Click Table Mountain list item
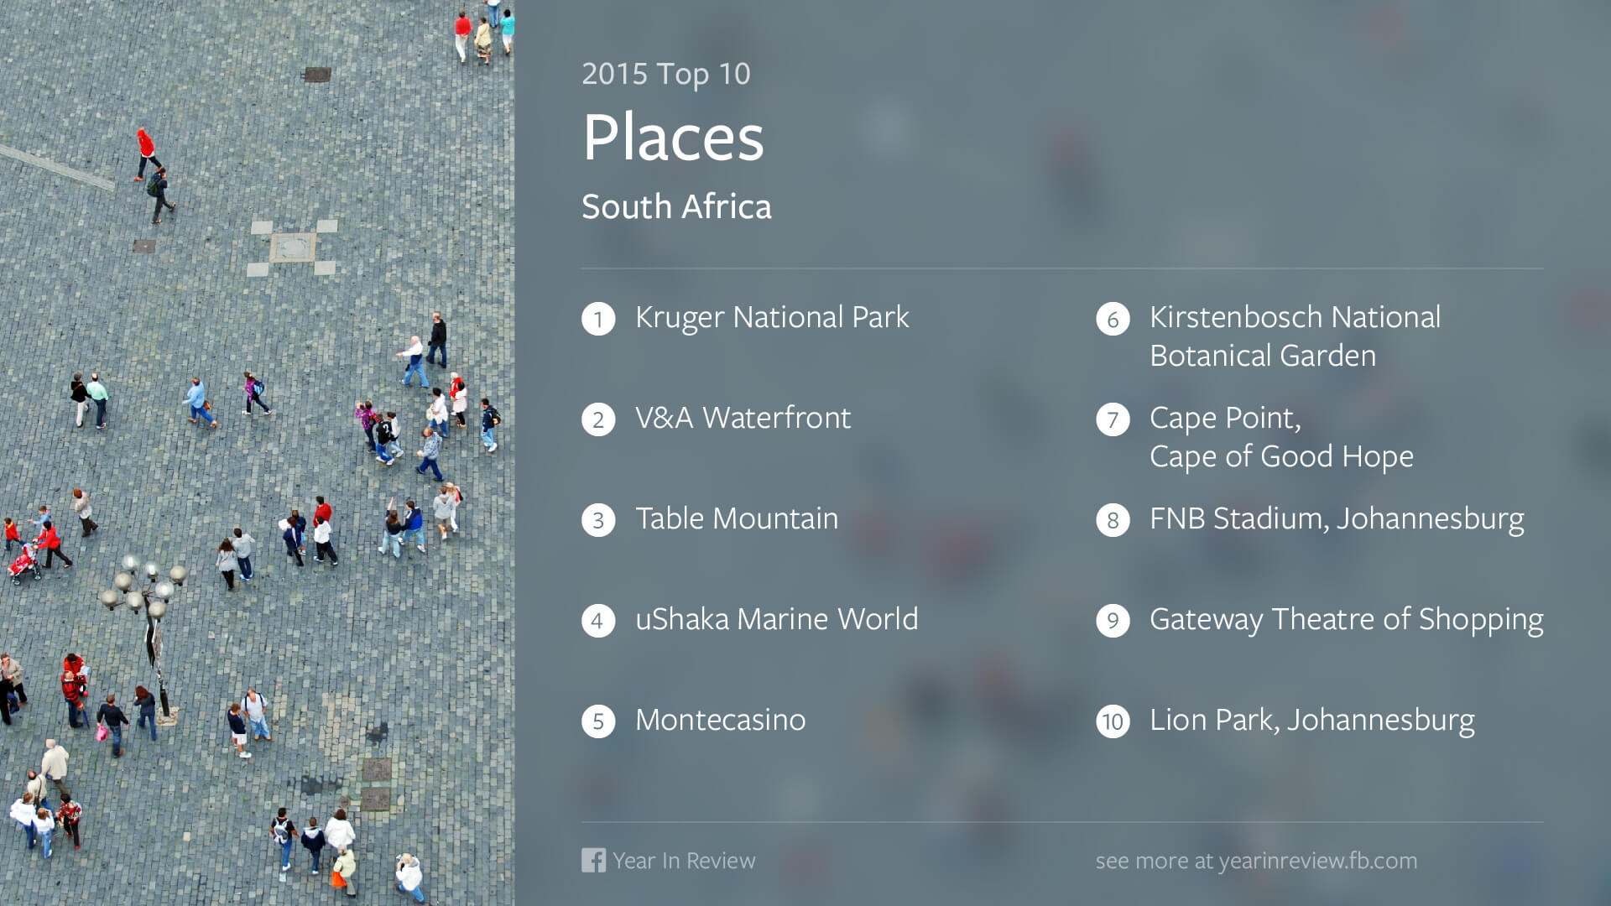 coord(737,518)
